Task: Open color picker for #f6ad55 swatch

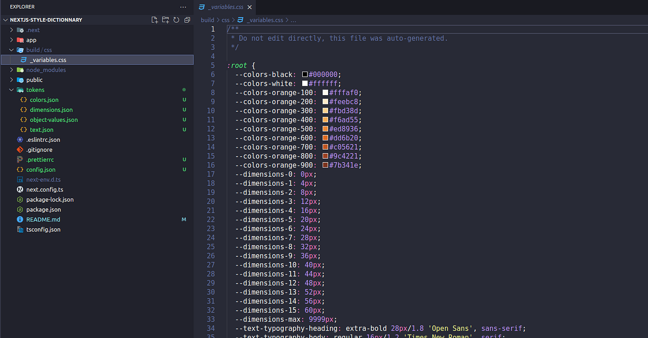Action: click(x=325, y=120)
